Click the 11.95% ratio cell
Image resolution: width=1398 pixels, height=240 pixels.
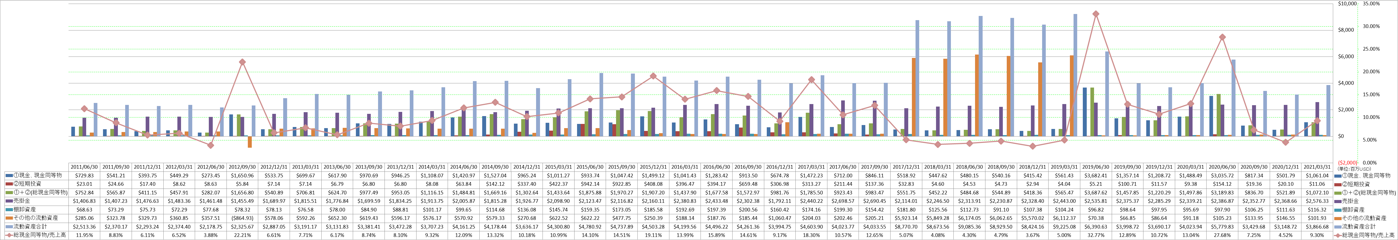pyautogui.click(x=84, y=235)
